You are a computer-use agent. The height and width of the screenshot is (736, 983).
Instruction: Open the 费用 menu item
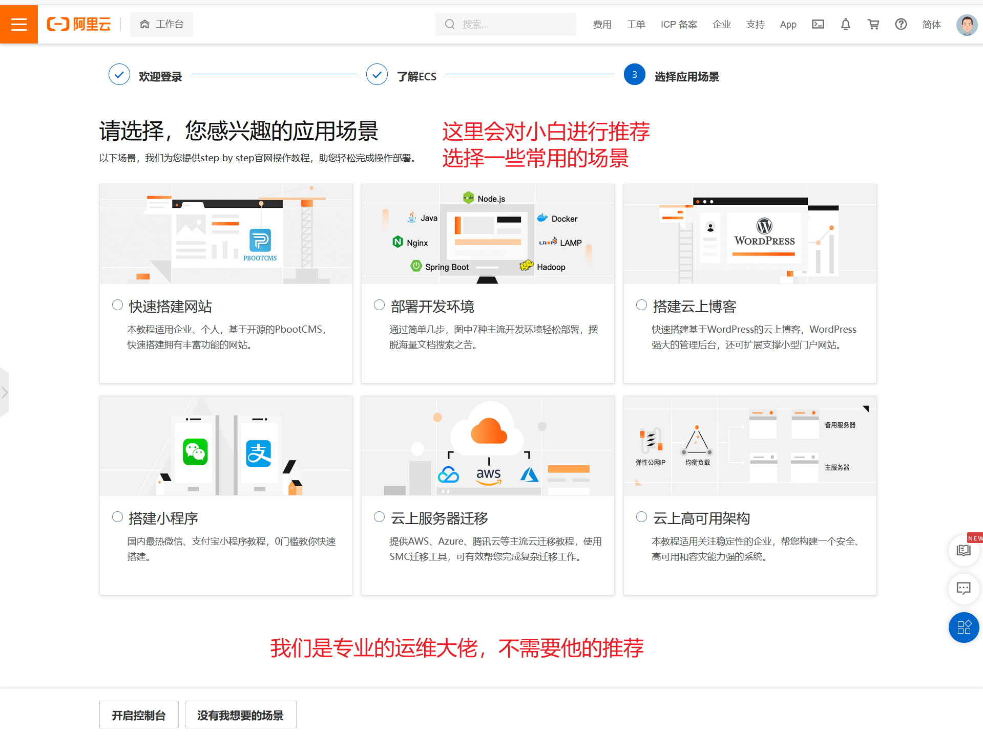pos(602,24)
